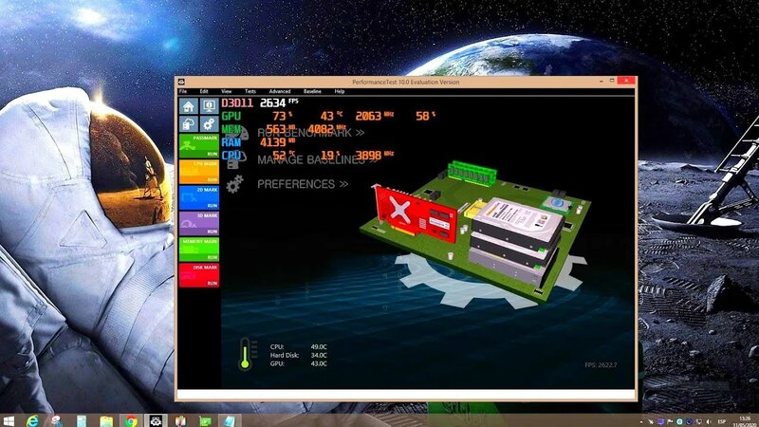Click the MANAGE BASELINES link
This screenshot has width=759, height=427.
pyautogui.click(x=317, y=159)
